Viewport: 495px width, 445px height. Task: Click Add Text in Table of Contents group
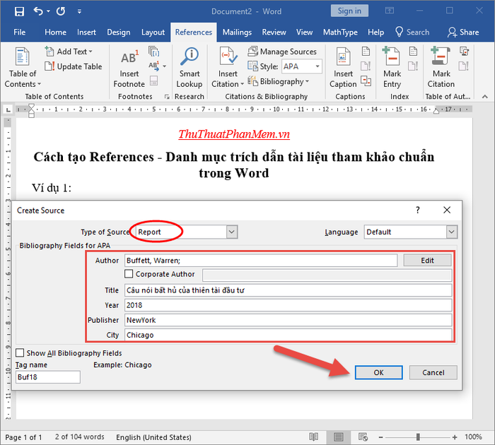(x=69, y=52)
